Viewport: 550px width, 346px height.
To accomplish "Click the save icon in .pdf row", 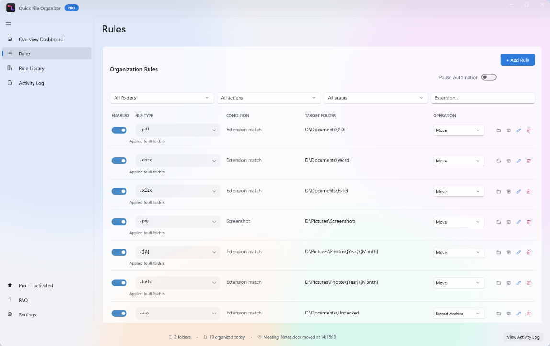I will coord(509,130).
